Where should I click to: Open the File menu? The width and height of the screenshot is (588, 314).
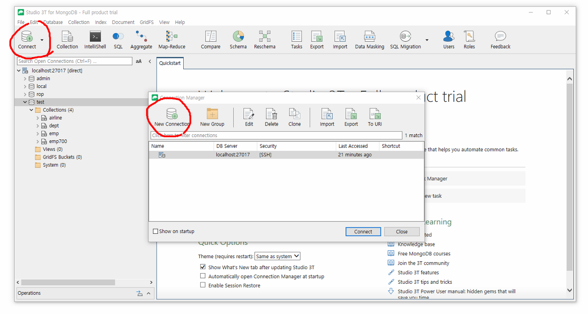(x=21, y=22)
